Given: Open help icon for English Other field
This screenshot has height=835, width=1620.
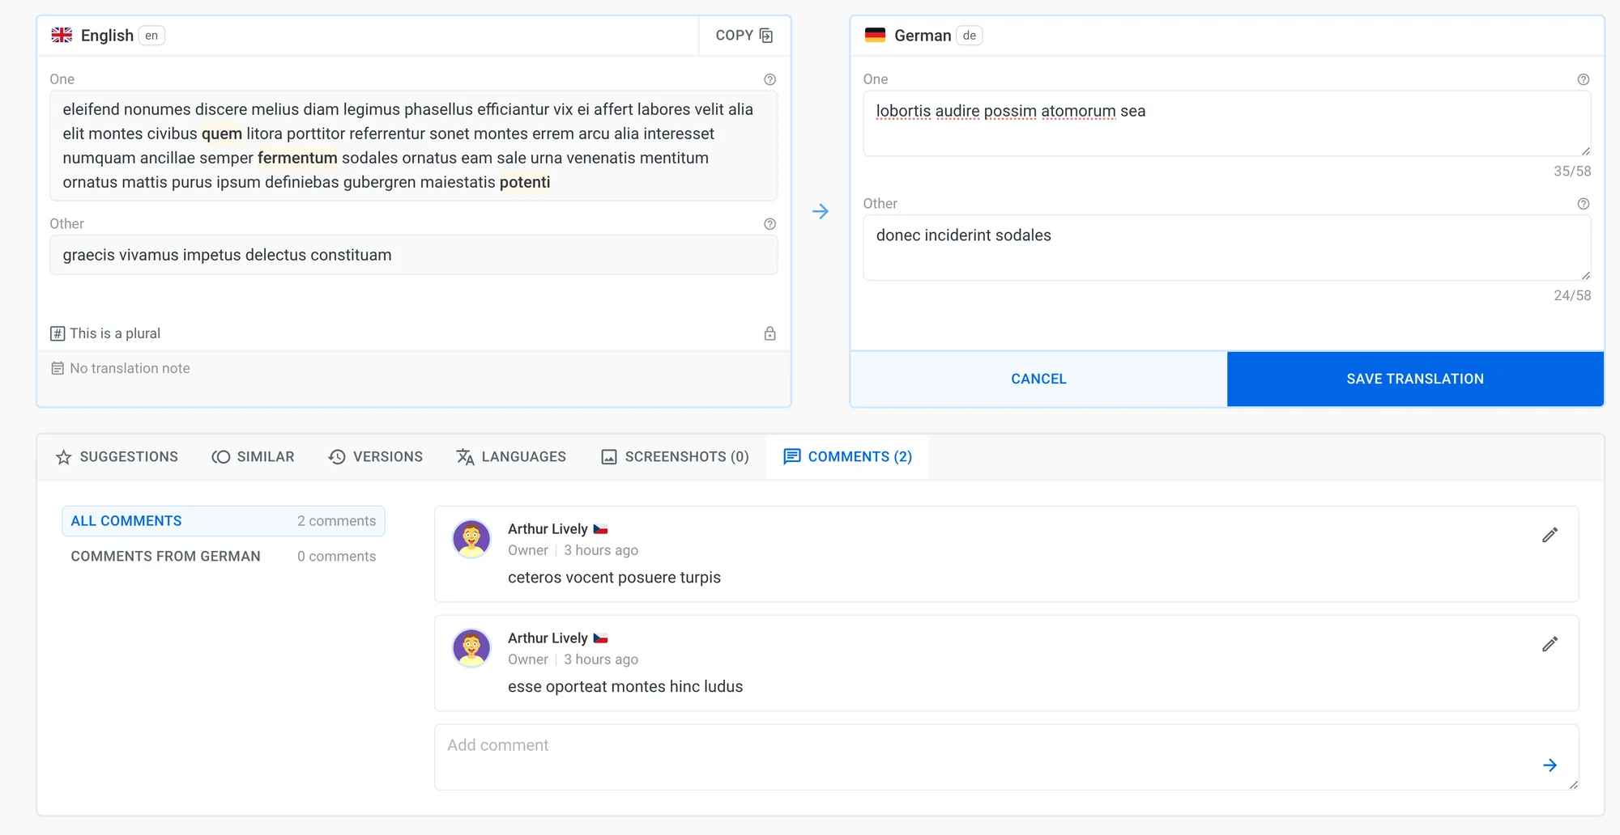Looking at the screenshot, I should pos(769,224).
